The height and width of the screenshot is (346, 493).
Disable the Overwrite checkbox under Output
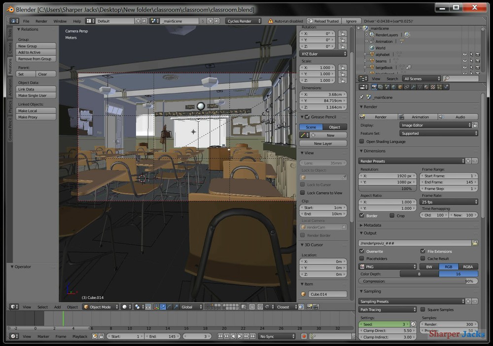(362, 251)
